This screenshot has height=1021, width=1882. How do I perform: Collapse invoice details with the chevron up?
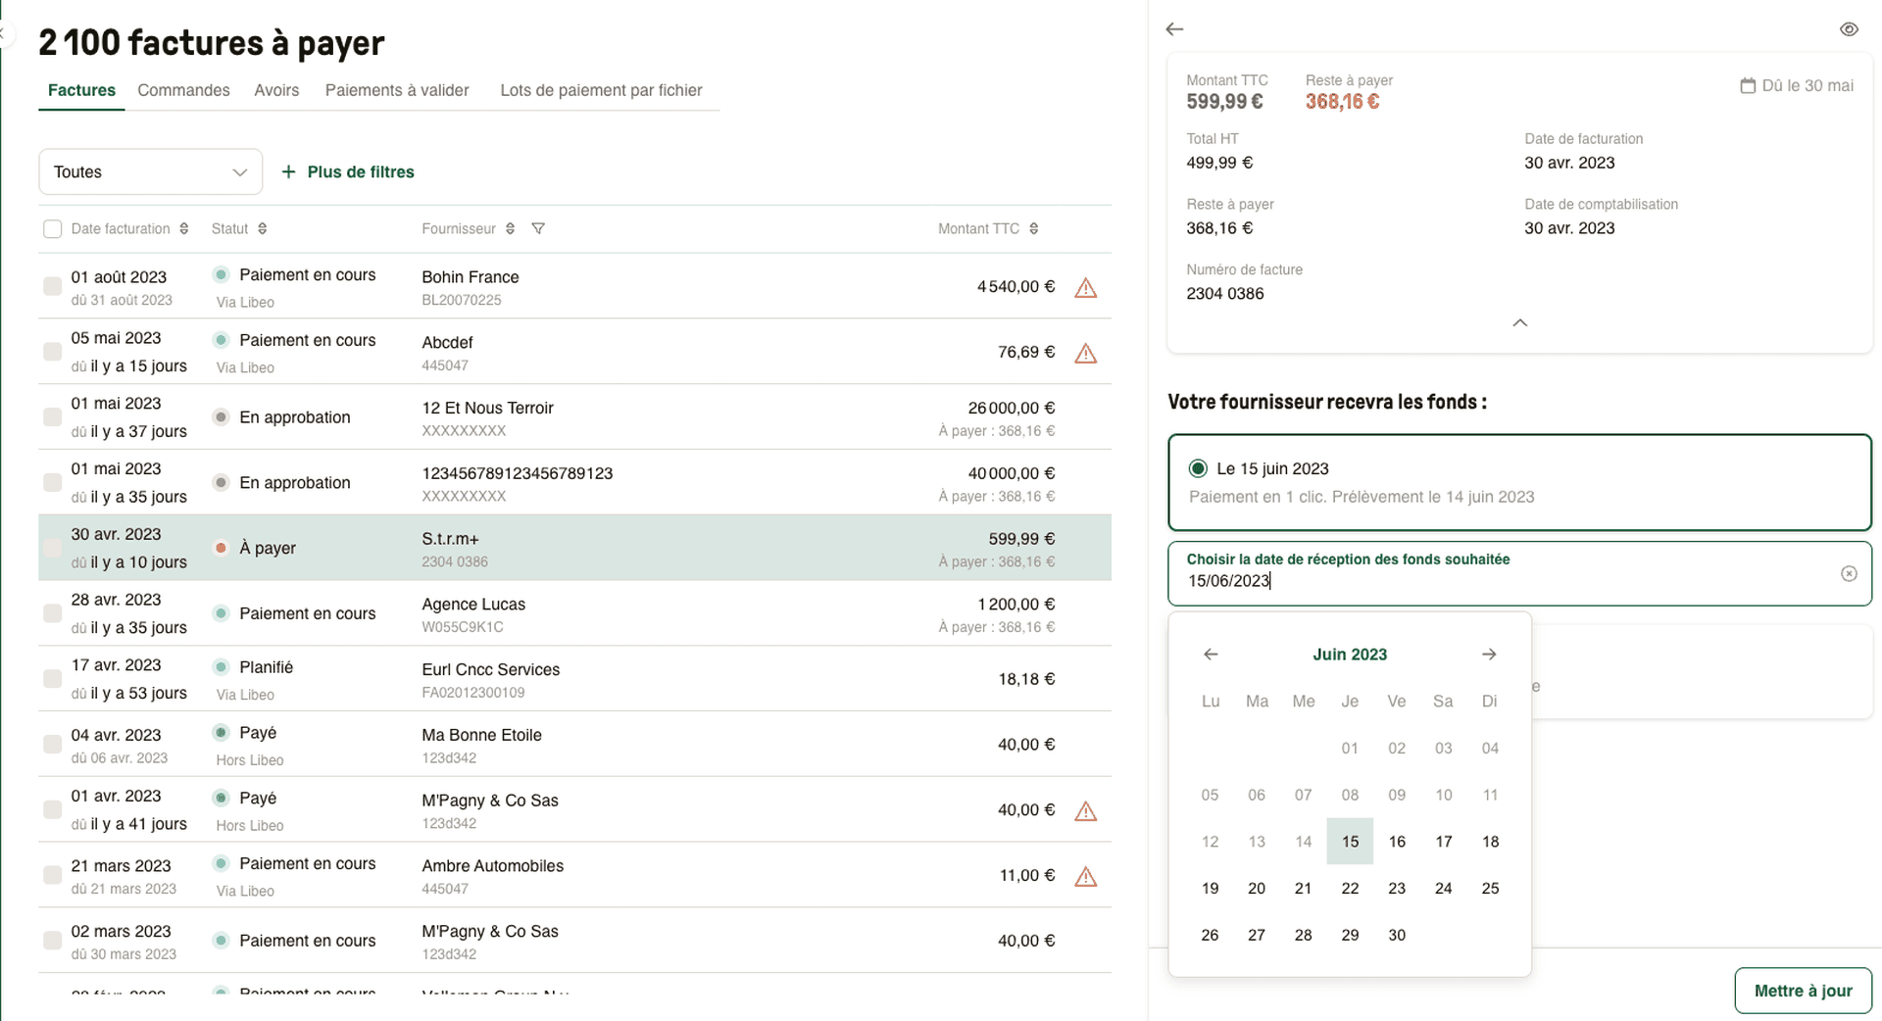pos(1519,322)
